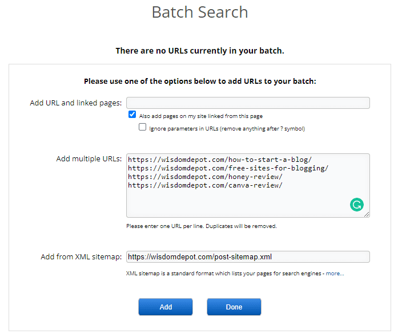The width and height of the screenshot is (394, 334).
Task: Click the Add URL and linked pages field
Action: click(x=248, y=103)
